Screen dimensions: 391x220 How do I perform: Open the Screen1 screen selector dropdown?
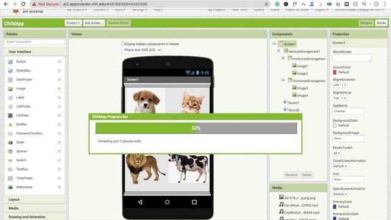coord(73,23)
